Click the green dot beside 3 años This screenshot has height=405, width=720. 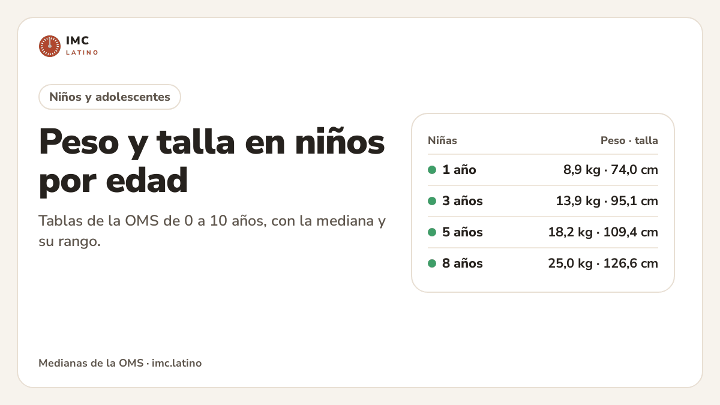[432, 201]
